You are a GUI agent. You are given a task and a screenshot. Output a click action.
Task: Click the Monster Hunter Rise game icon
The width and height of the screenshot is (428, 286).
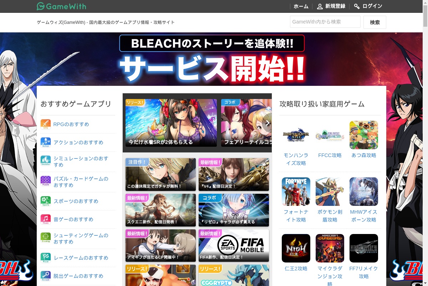click(x=296, y=135)
